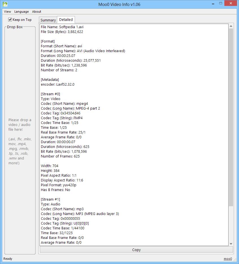Viewport: 239px width, 264px height.
Task: Click the Ready status bar text
Action: pos(8,259)
